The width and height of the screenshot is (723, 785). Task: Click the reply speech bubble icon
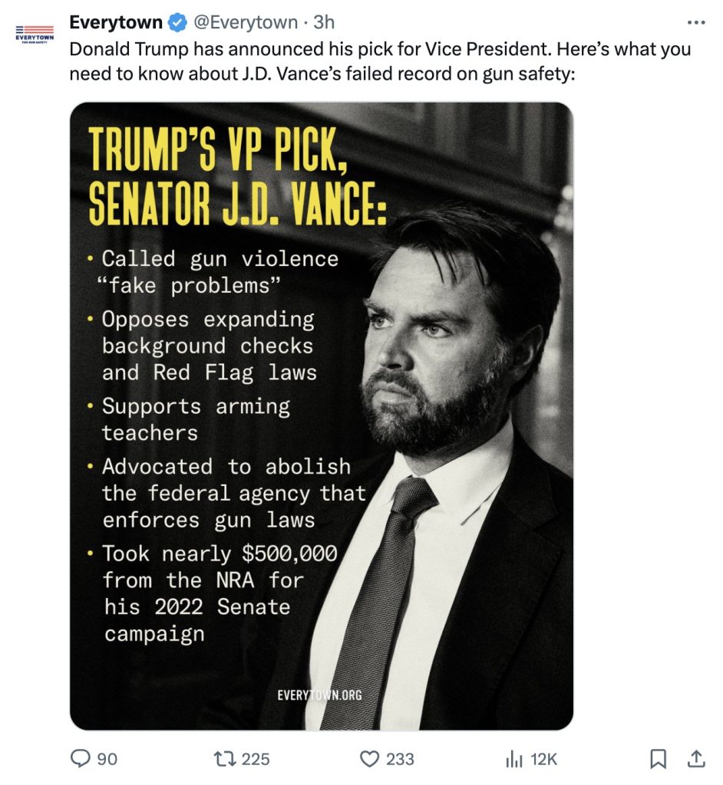pyautogui.click(x=80, y=758)
